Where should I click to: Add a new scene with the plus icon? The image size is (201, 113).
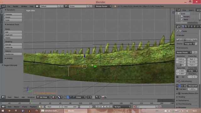coord(88,6)
